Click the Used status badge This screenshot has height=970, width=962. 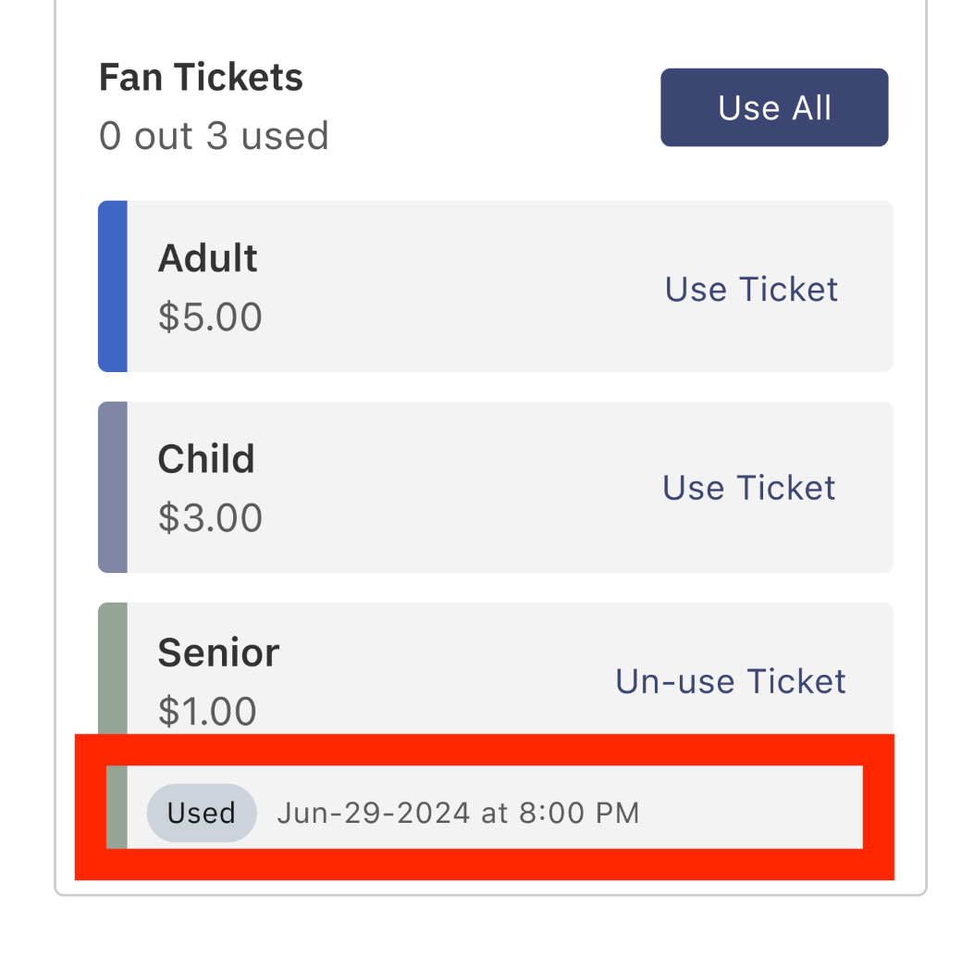pos(202,813)
